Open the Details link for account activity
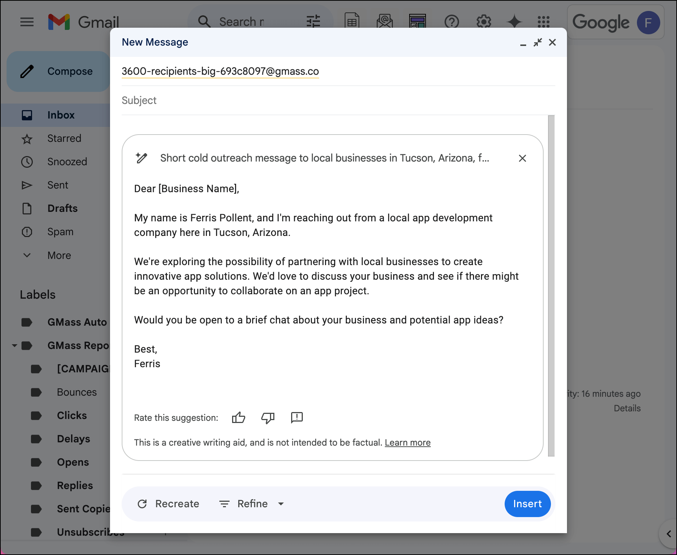Image resolution: width=677 pixels, height=555 pixels. (x=627, y=408)
